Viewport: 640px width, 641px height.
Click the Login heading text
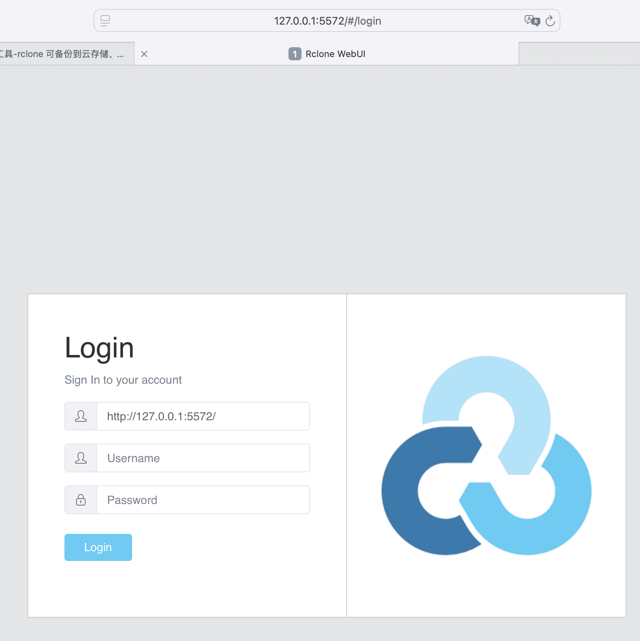(x=99, y=348)
